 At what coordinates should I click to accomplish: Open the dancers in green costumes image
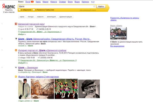click(66, 88)
